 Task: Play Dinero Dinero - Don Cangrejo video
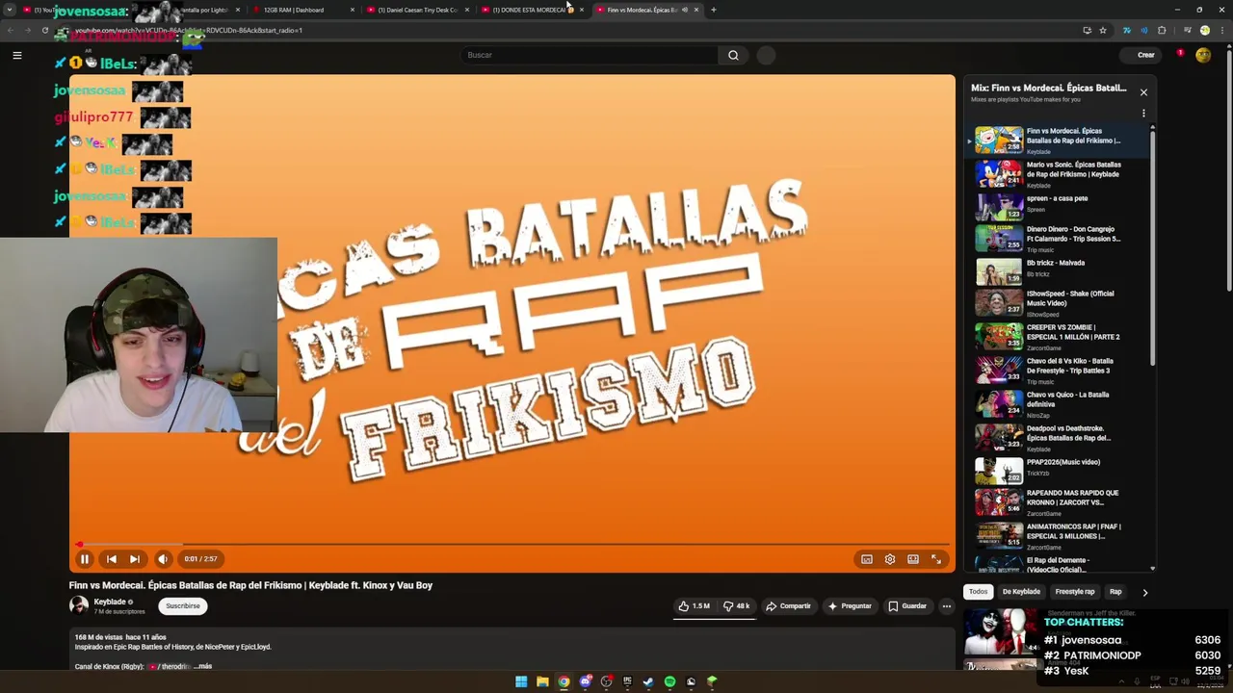[1057, 239]
